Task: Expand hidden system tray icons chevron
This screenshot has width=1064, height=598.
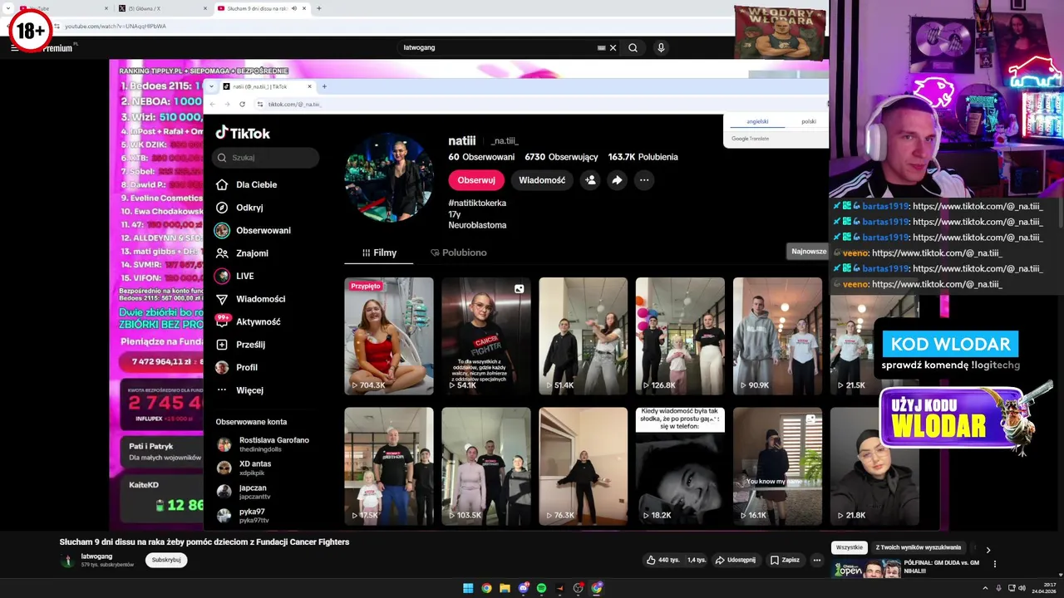Action: tap(986, 588)
